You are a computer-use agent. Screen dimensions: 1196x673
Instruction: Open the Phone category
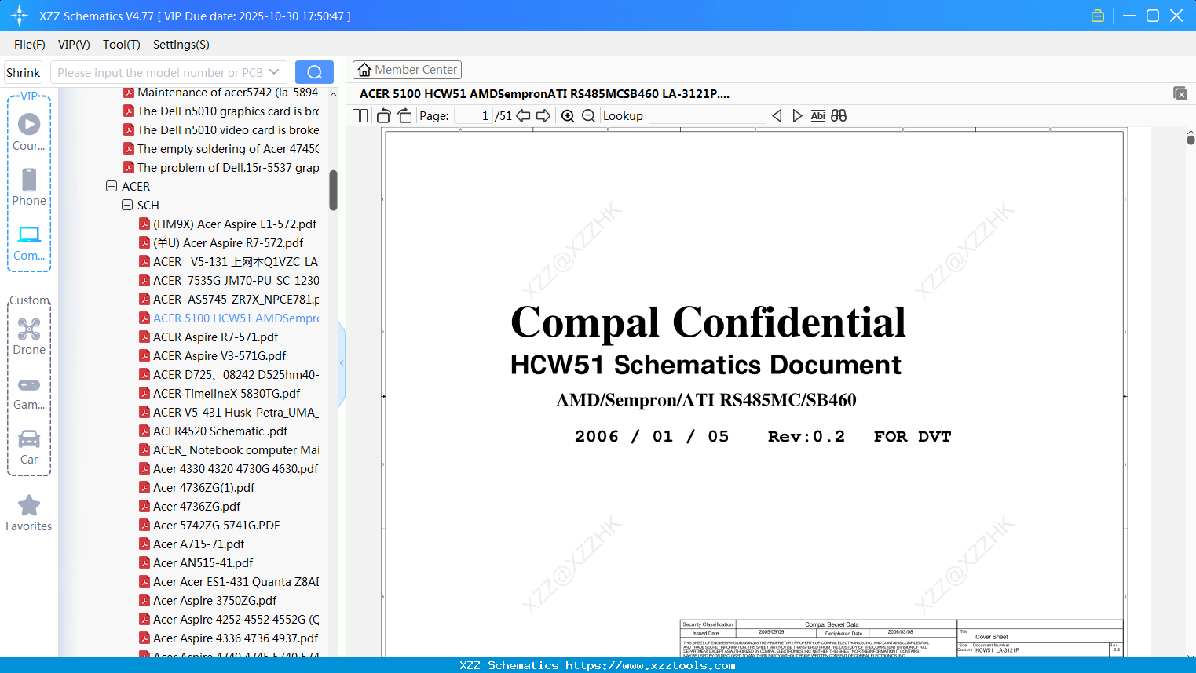(x=29, y=187)
